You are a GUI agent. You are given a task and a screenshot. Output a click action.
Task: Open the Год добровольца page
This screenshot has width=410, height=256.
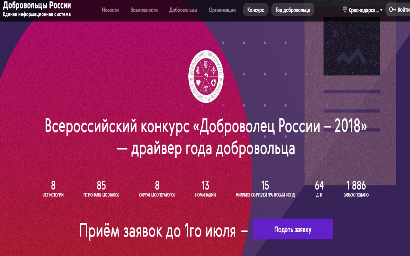coord(292,10)
